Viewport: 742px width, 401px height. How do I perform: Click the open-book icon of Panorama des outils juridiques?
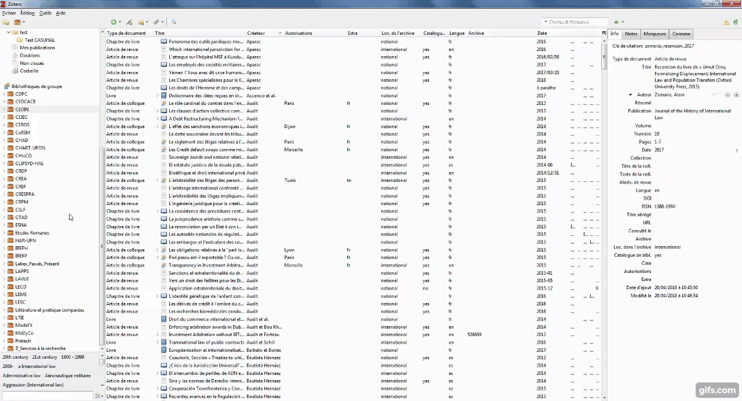click(x=164, y=42)
